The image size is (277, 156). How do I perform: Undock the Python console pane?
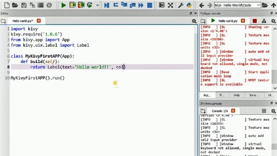click(x=271, y=13)
